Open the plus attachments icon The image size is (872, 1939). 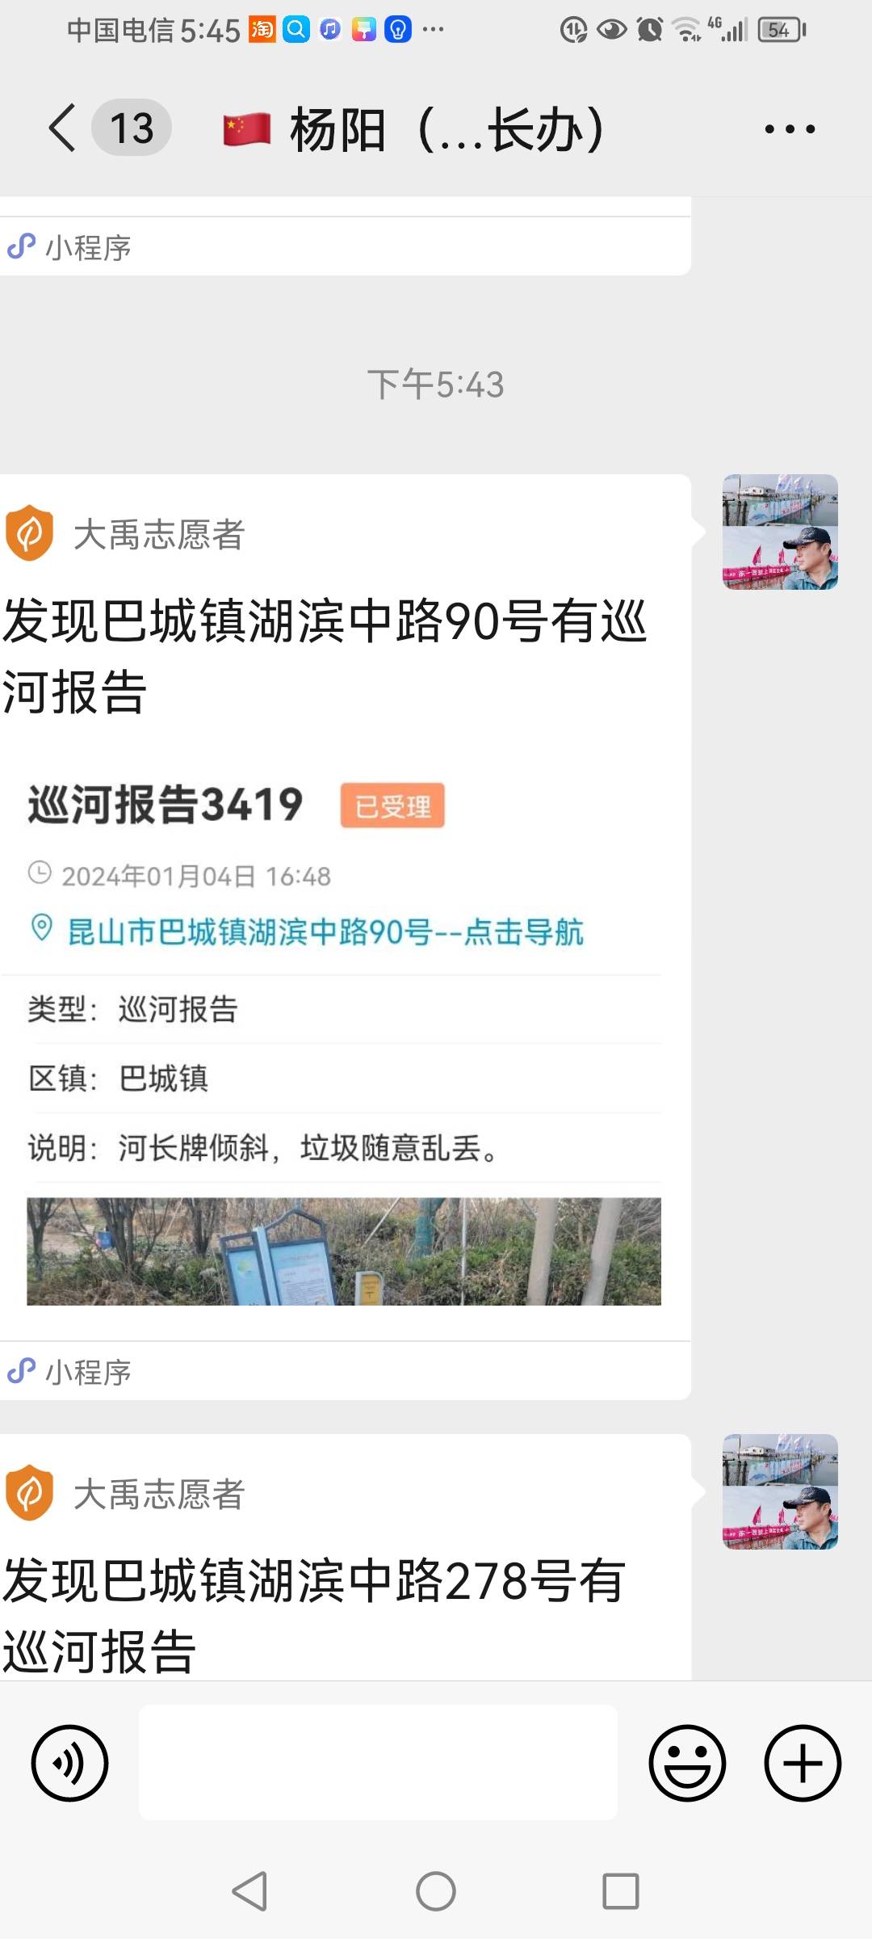pyautogui.click(x=803, y=1763)
